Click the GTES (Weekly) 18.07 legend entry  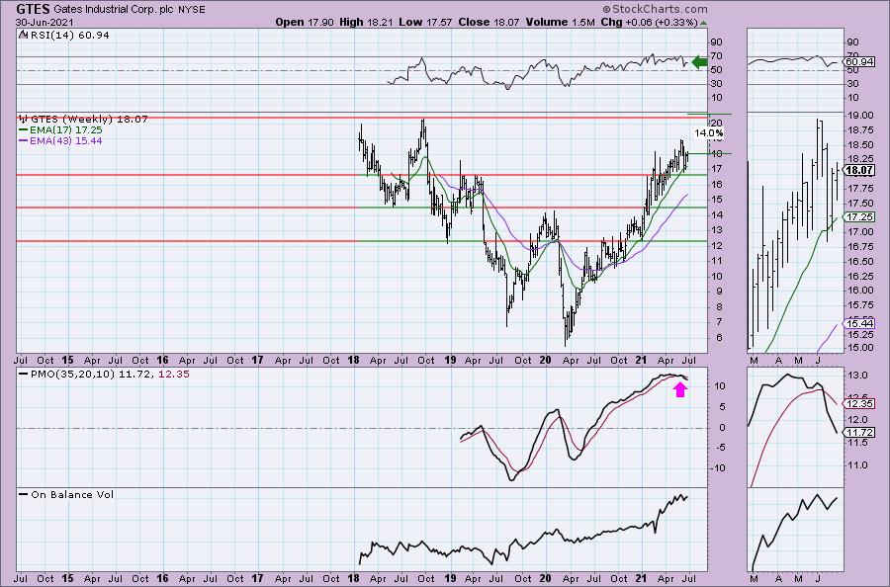tap(89, 120)
